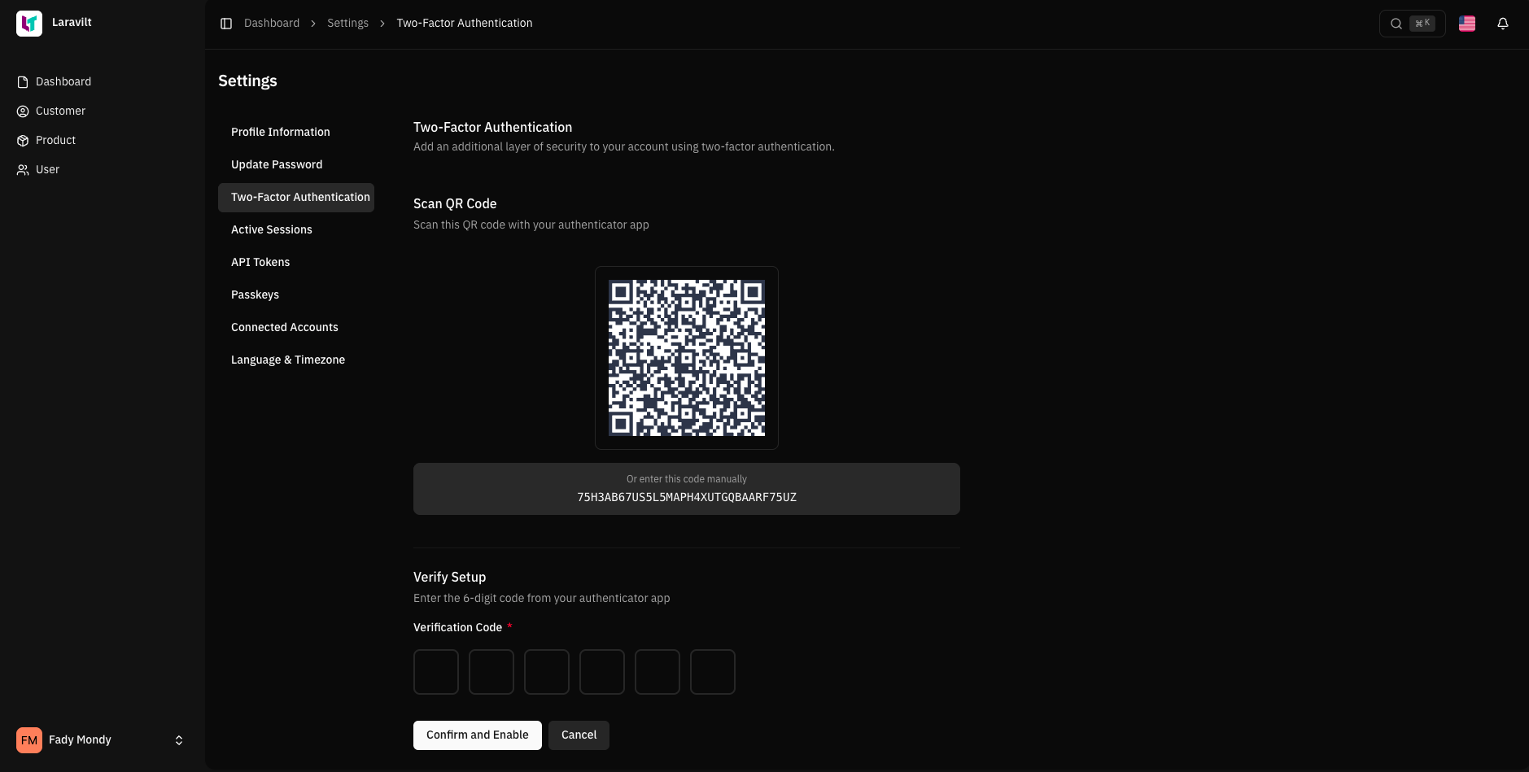Click the Laravilt logo icon
Viewport: 1529px width, 772px height.
(29, 23)
